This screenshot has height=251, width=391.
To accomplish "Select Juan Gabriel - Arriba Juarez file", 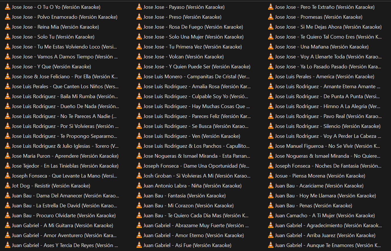I will point(325,235).
